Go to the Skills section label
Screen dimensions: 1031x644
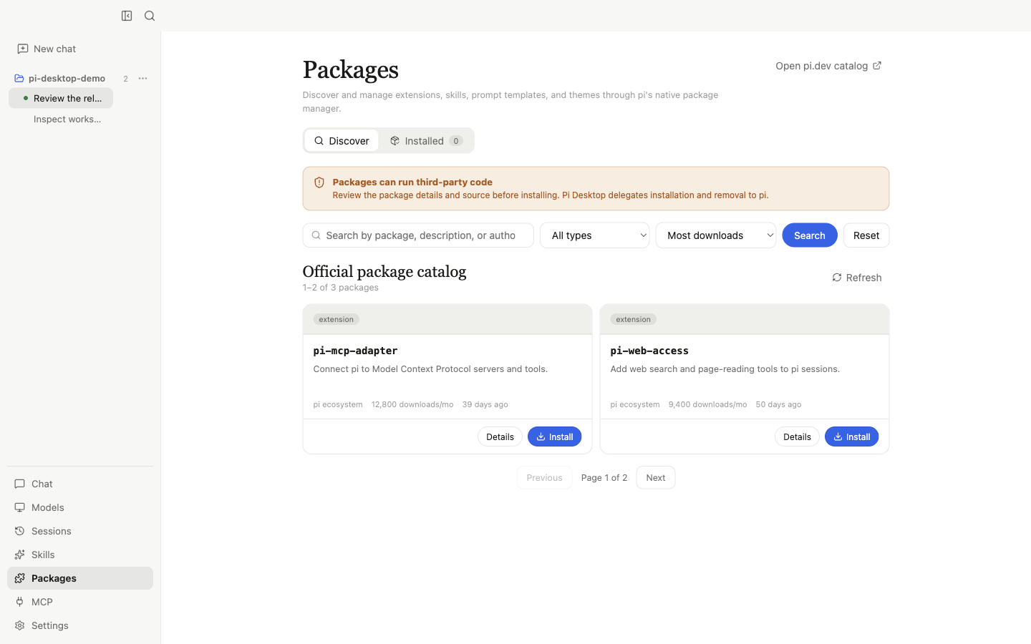[43, 555]
